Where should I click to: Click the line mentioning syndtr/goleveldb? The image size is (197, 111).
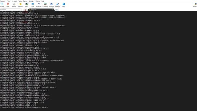pos(33,15)
